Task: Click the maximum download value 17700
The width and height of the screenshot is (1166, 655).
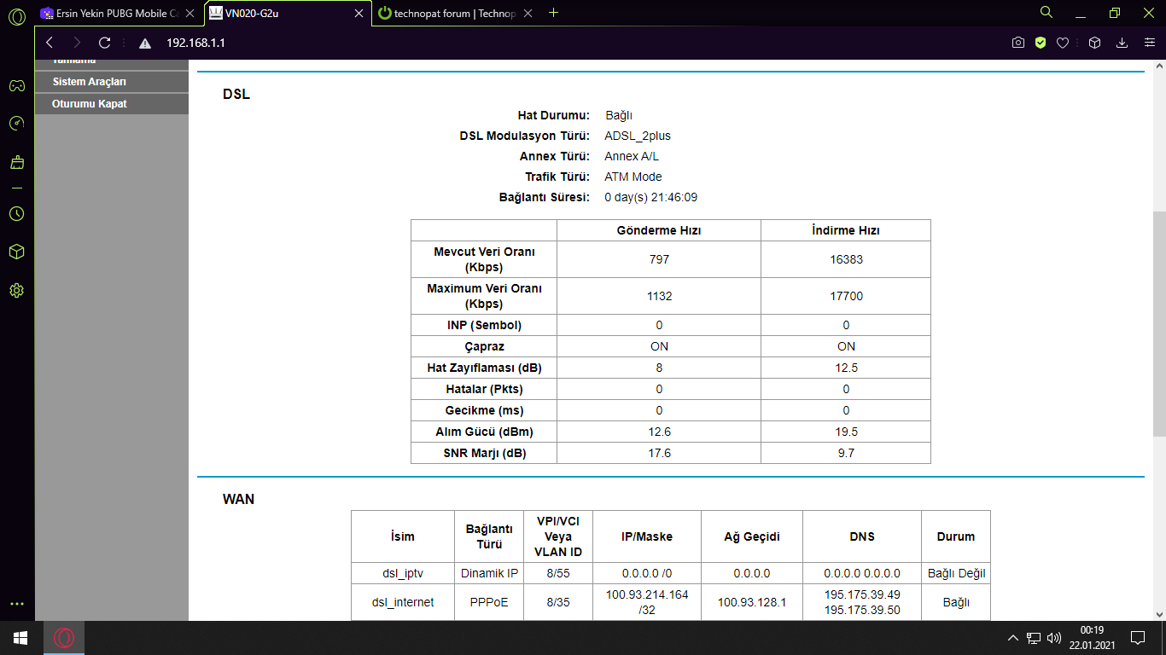Action: pyautogui.click(x=846, y=296)
